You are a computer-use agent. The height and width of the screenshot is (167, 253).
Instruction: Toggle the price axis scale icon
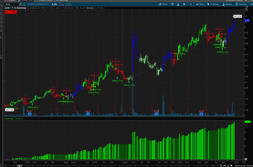[246, 8]
